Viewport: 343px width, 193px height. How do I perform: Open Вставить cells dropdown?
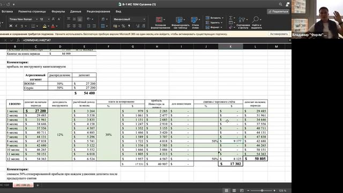click(214, 18)
